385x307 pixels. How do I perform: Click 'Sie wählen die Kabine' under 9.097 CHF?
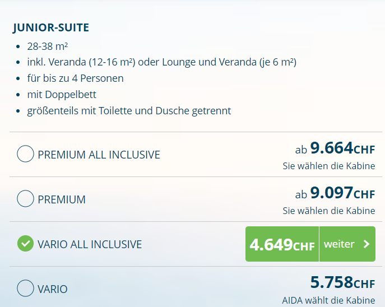tap(328, 211)
